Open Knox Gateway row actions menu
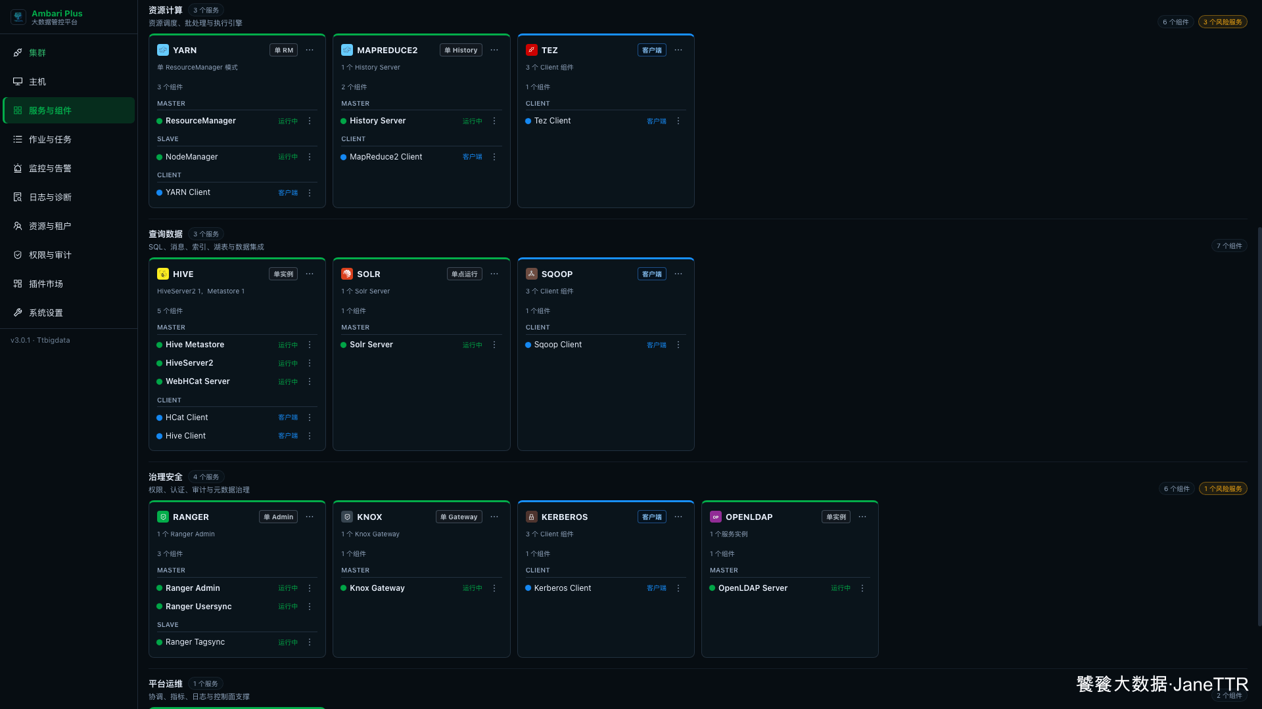This screenshot has height=709, width=1262. coord(494,588)
